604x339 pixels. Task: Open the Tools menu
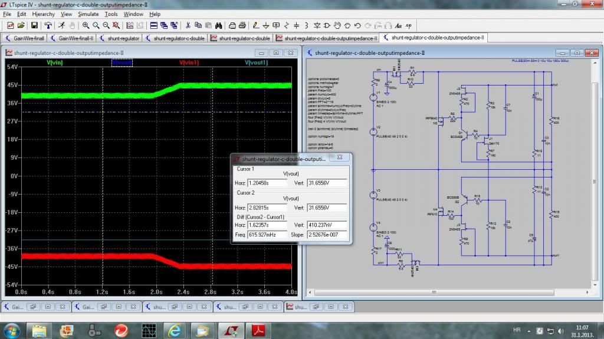111,14
